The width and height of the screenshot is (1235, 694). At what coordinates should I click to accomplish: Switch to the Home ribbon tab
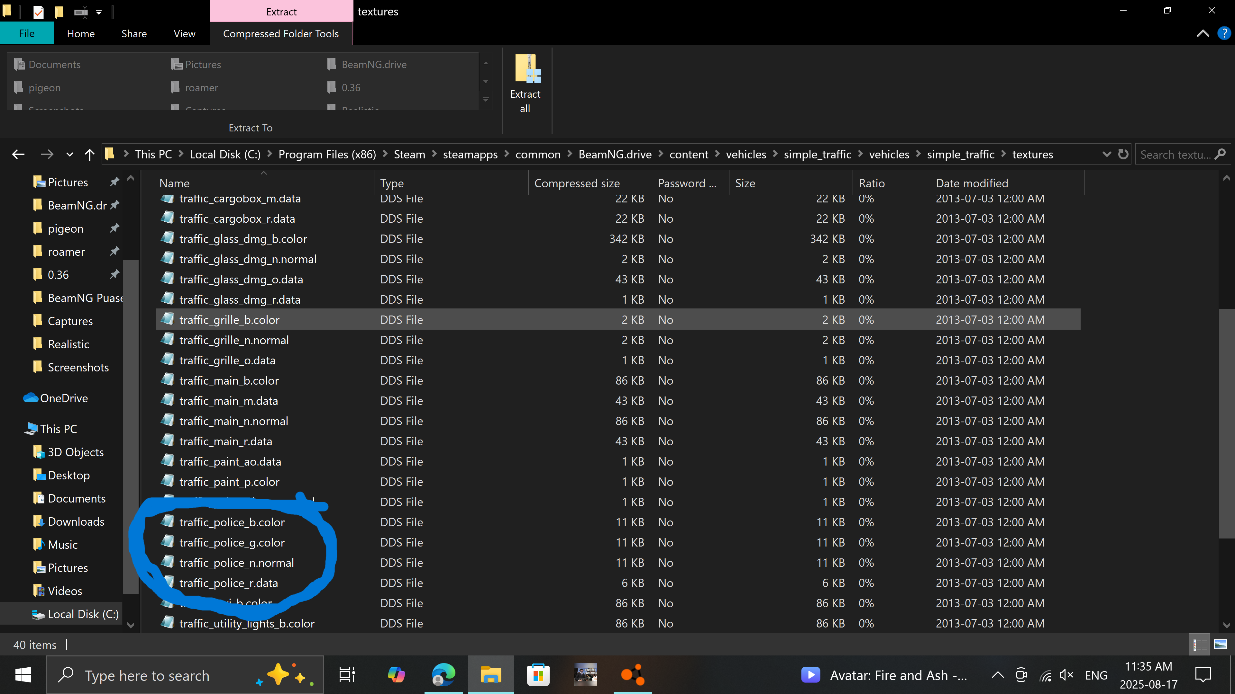(80, 33)
